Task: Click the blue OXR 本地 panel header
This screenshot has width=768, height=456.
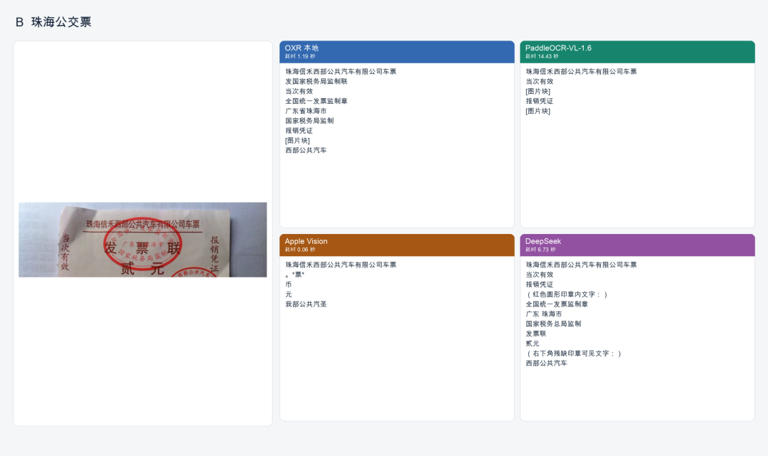Action: click(x=397, y=51)
